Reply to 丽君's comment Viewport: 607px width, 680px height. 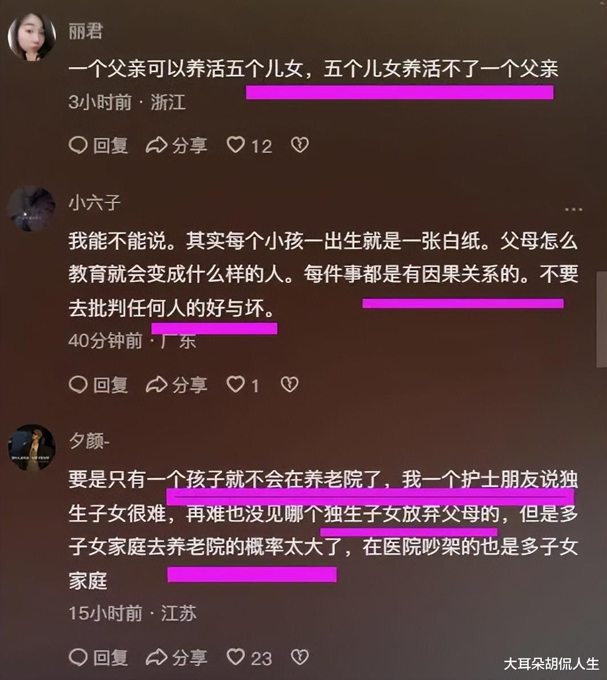tap(99, 145)
